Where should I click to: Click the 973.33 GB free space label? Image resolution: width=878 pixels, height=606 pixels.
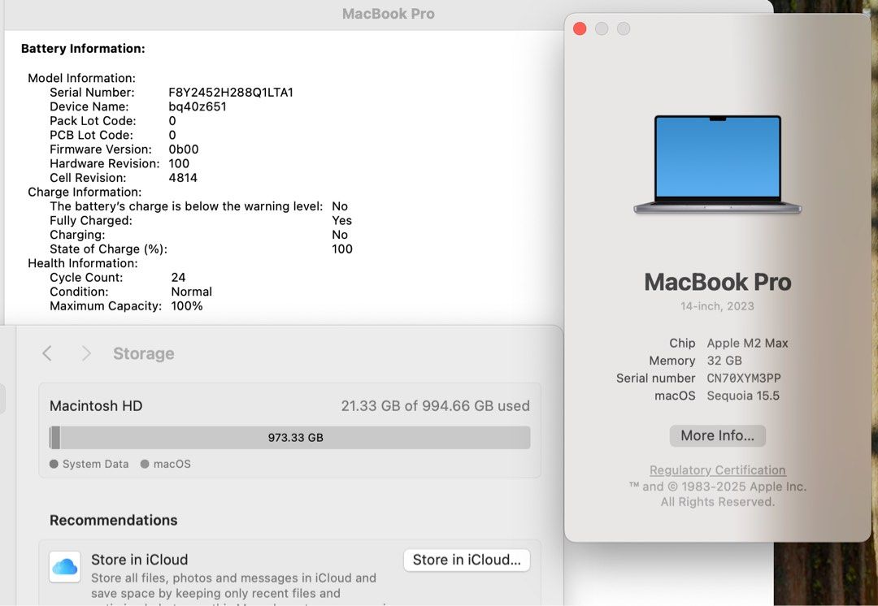point(295,438)
